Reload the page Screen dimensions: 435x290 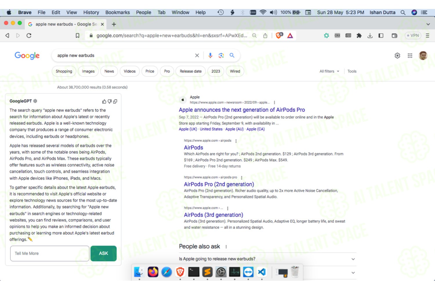pos(29,35)
